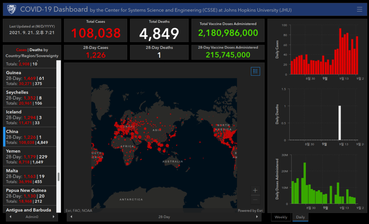The width and height of the screenshot is (369, 224).
Task: Select Guinea in the country list
Action: [30, 78]
